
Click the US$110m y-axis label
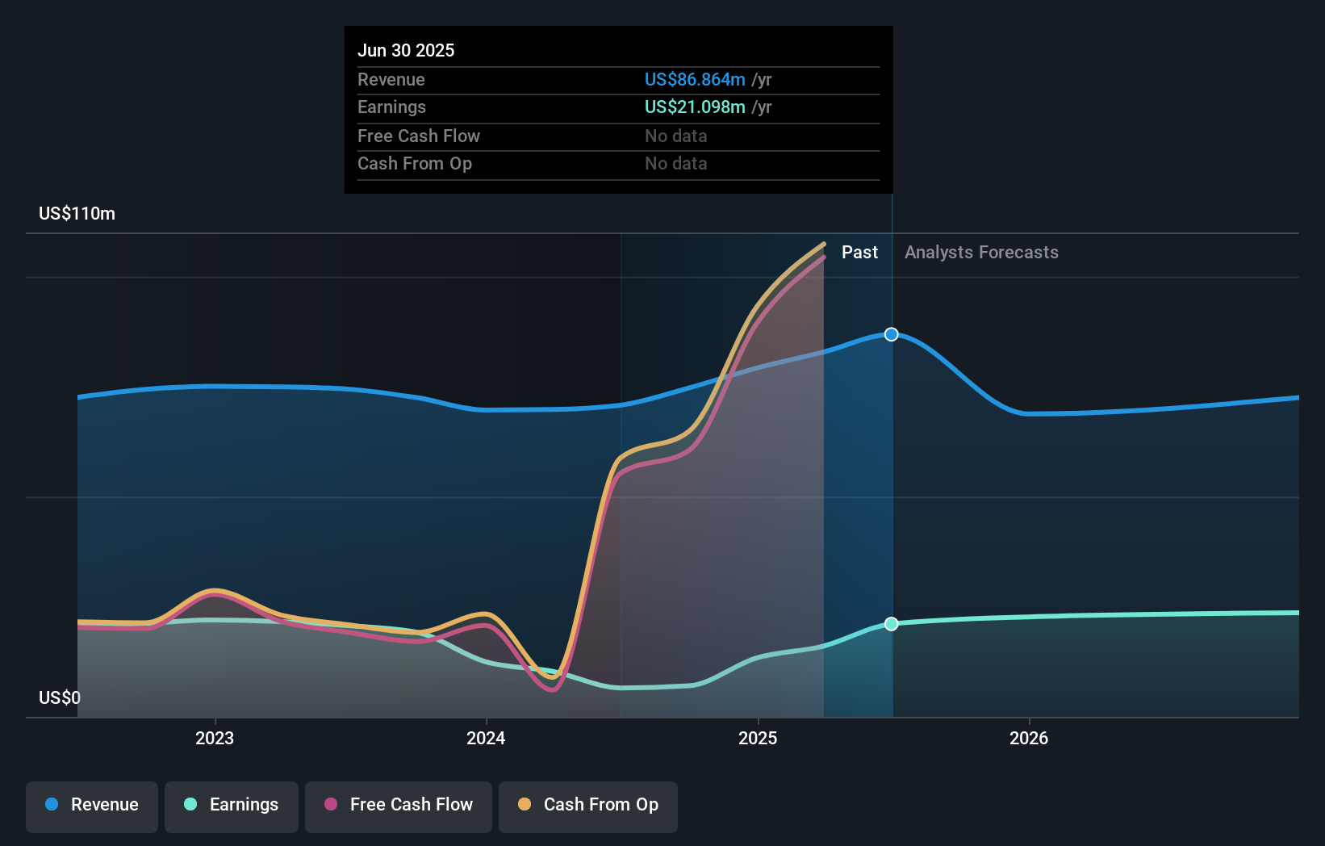tap(77, 213)
